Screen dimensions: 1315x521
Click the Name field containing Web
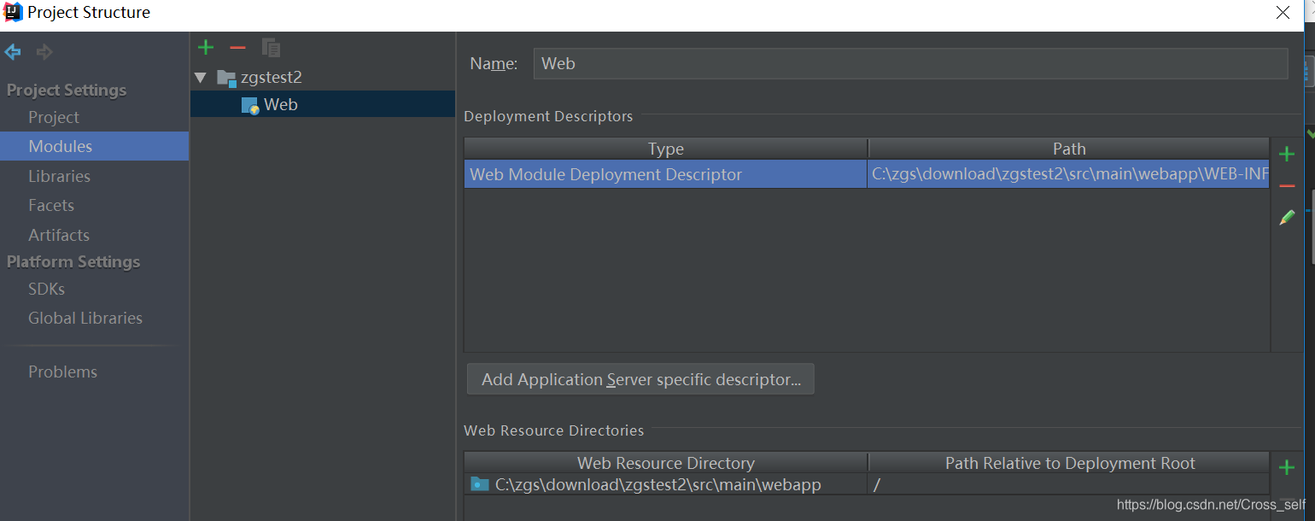pos(910,63)
